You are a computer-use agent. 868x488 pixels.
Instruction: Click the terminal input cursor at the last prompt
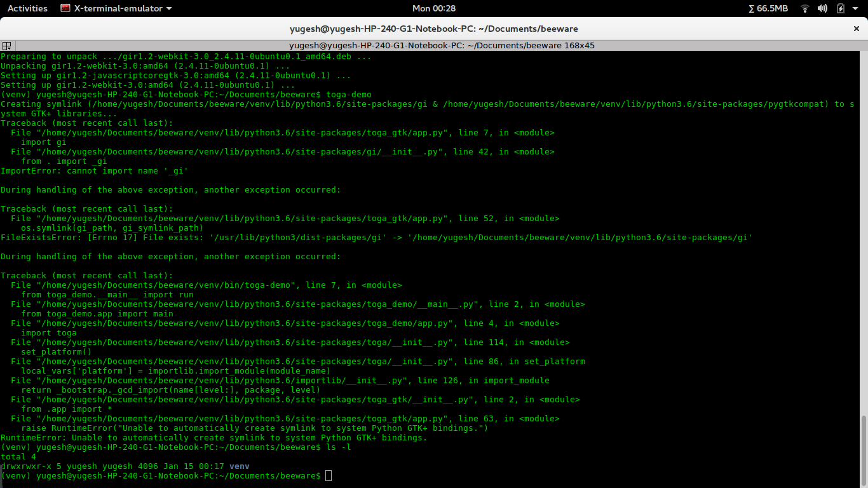(x=328, y=476)
